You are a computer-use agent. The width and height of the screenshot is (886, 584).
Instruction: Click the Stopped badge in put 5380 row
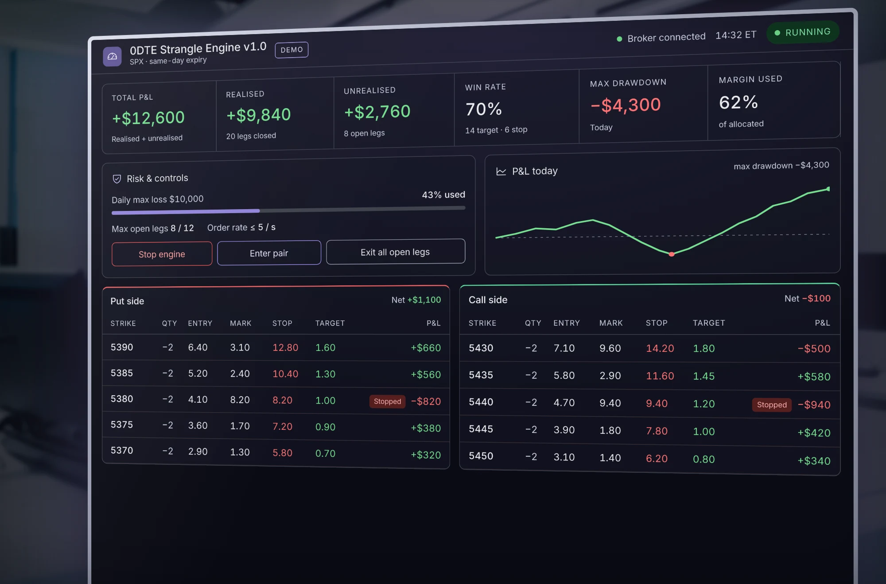[x=387, y=401]
